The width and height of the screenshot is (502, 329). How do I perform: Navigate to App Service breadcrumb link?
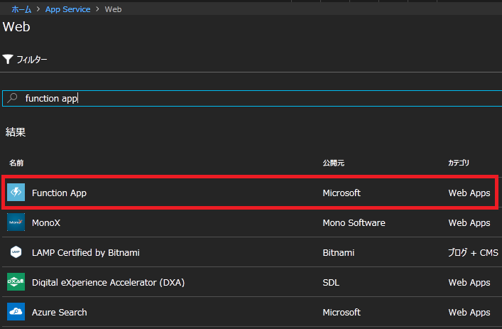[68, 9]
